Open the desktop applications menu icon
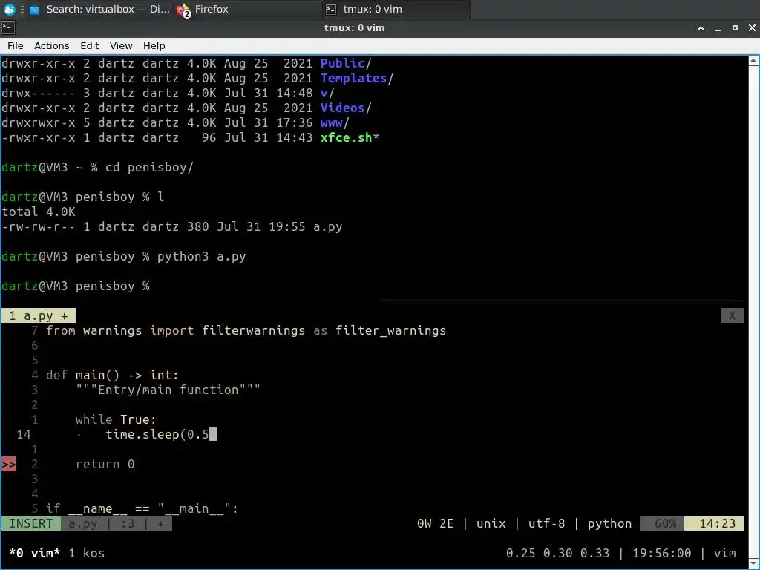The width and height of the screenshot is (760, 570). click(x=9, y=9)
